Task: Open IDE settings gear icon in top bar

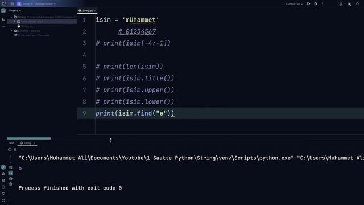Action: pyautogui.click(x=349, y=4)
